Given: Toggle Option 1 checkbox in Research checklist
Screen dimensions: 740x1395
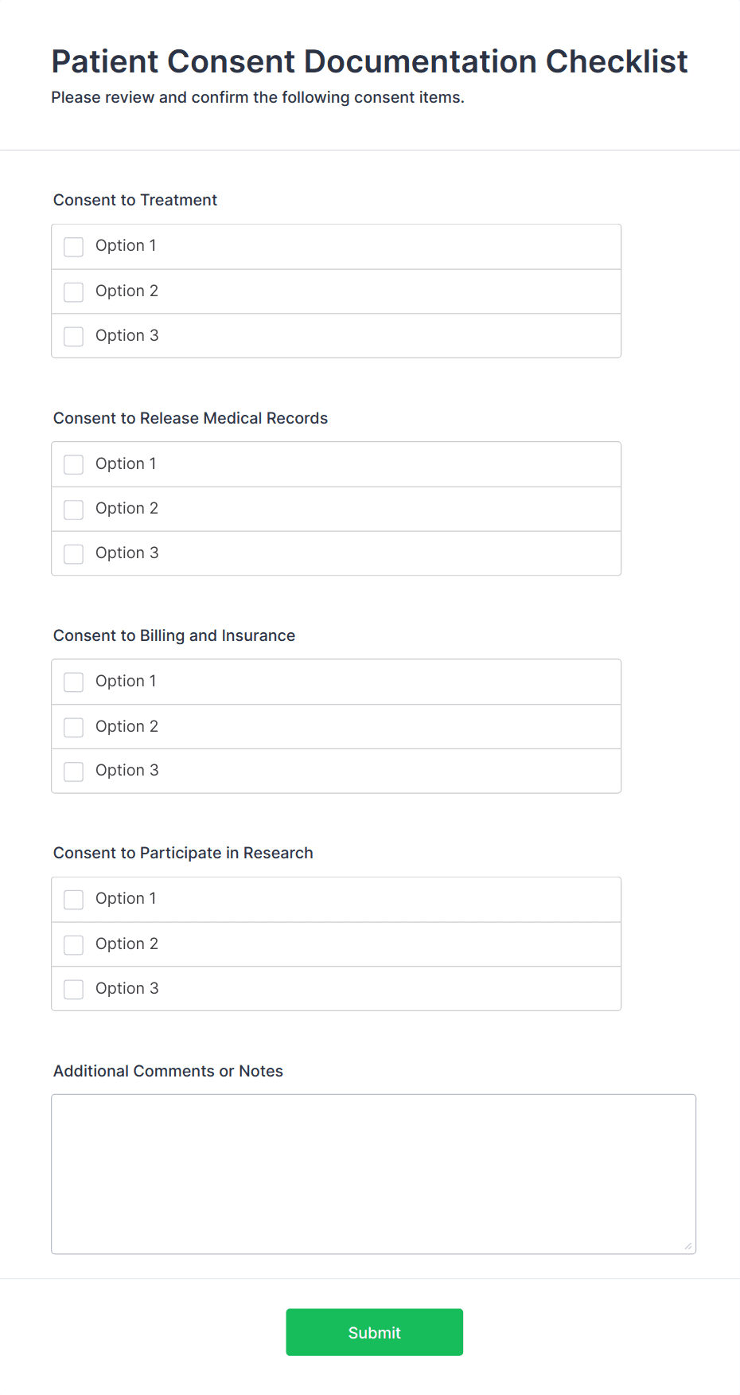Looking at the screenshot, I should point(73,900).
